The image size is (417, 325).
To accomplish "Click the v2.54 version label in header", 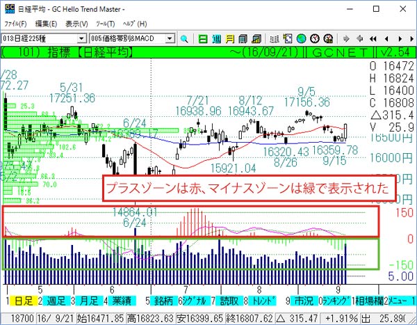I will pyautogui.click(x=395, y=52).
